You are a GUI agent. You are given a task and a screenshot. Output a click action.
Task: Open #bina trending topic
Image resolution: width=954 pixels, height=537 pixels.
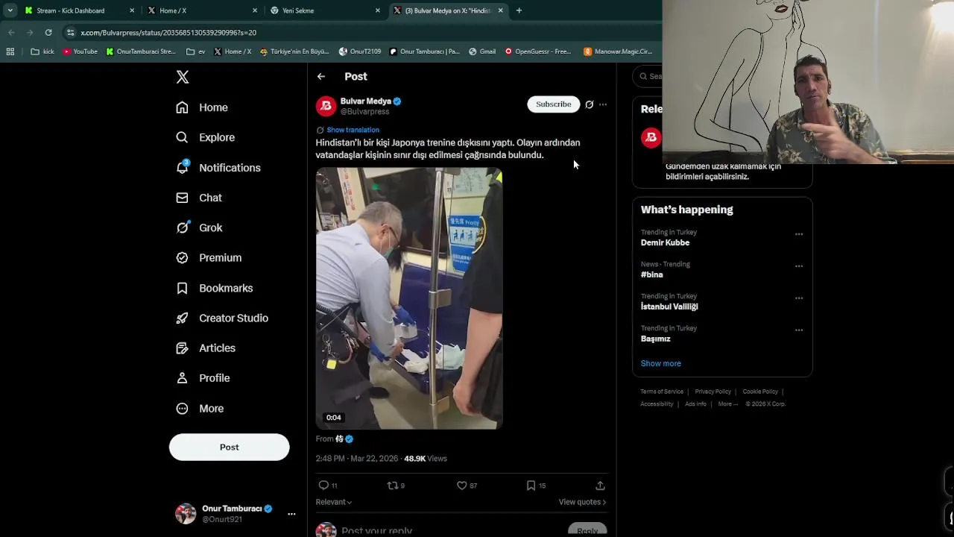point(651,274)
